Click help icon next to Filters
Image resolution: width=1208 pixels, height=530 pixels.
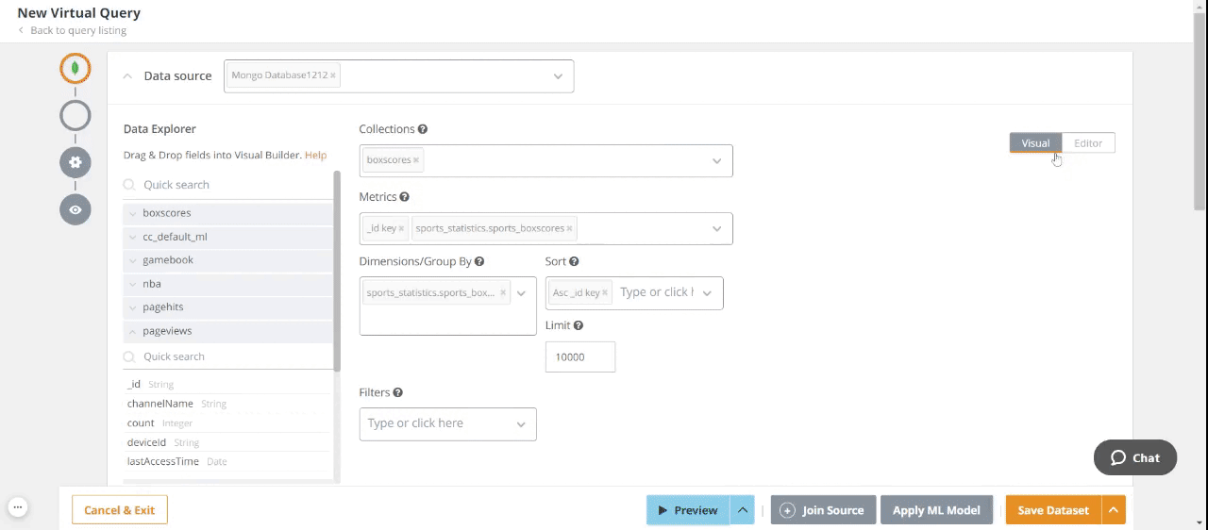tap(398, 392)
